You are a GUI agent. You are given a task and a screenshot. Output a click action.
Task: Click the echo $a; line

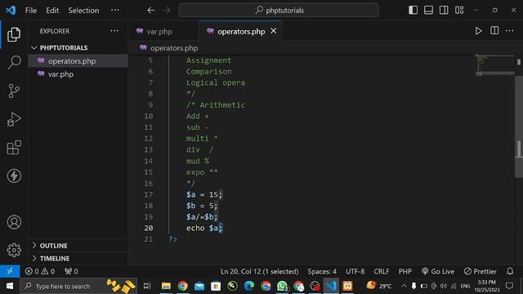[203, 228]
